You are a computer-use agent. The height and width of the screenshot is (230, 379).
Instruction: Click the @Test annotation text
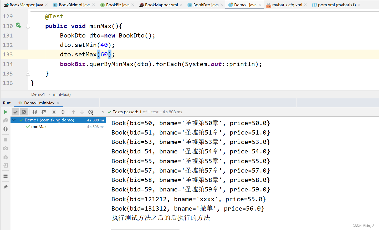pyautogui.click(x=54, y=16)
